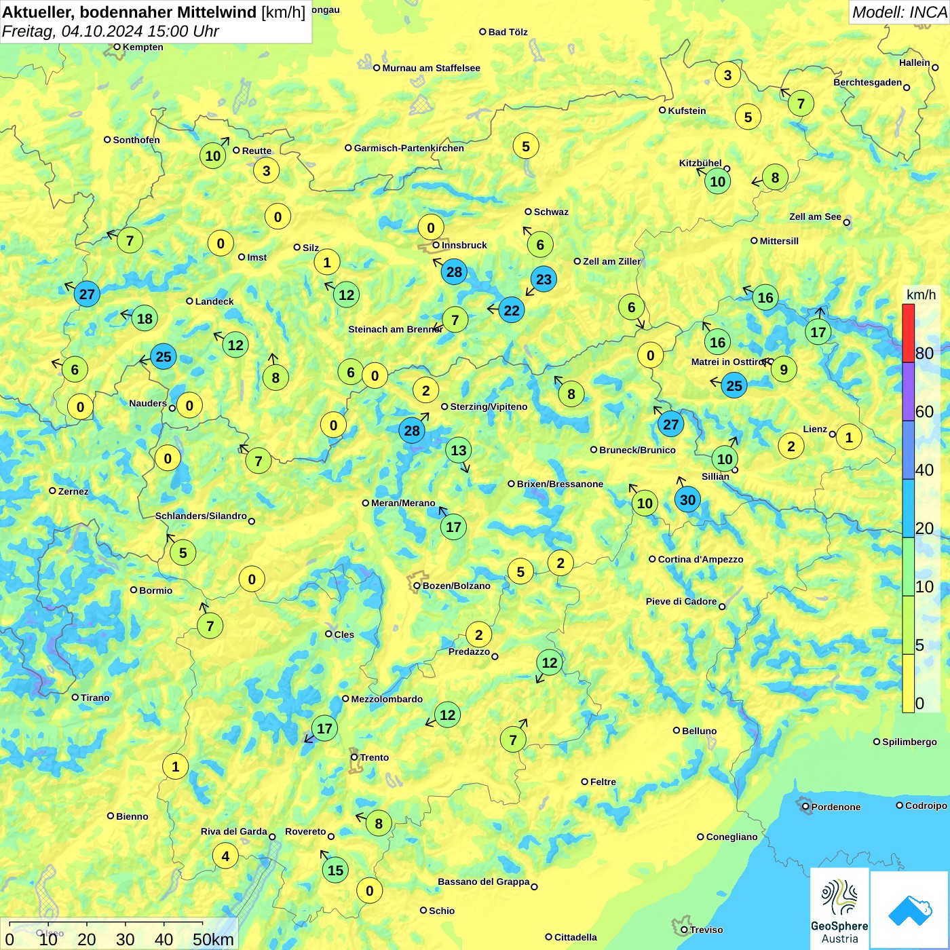Click the Mittersill town label
Viewport: 950px width, 950px height.
779,241
